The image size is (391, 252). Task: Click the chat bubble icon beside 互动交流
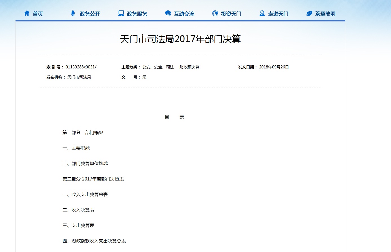pos(168,14)
